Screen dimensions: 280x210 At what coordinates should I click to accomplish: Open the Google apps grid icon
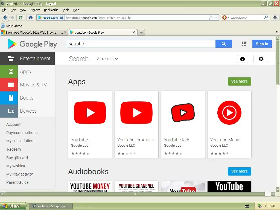(x=244, y=44)
